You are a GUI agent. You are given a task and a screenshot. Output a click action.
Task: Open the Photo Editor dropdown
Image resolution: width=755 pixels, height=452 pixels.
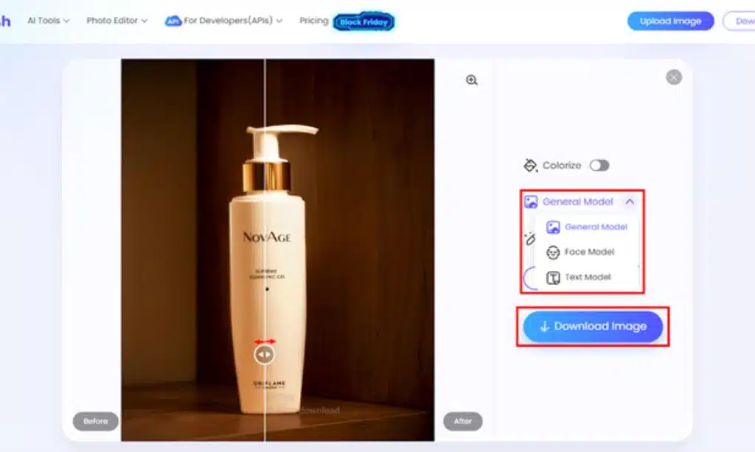click(x=116, y=21)
